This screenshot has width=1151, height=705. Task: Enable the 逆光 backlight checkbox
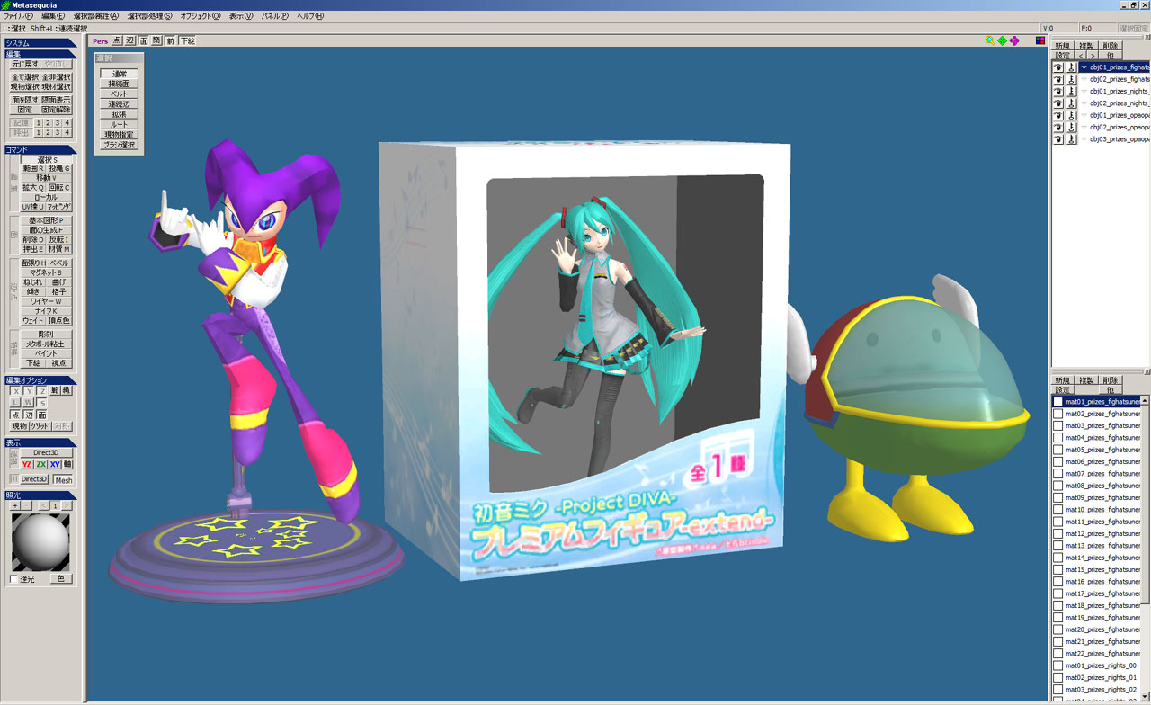coord(13,579)
